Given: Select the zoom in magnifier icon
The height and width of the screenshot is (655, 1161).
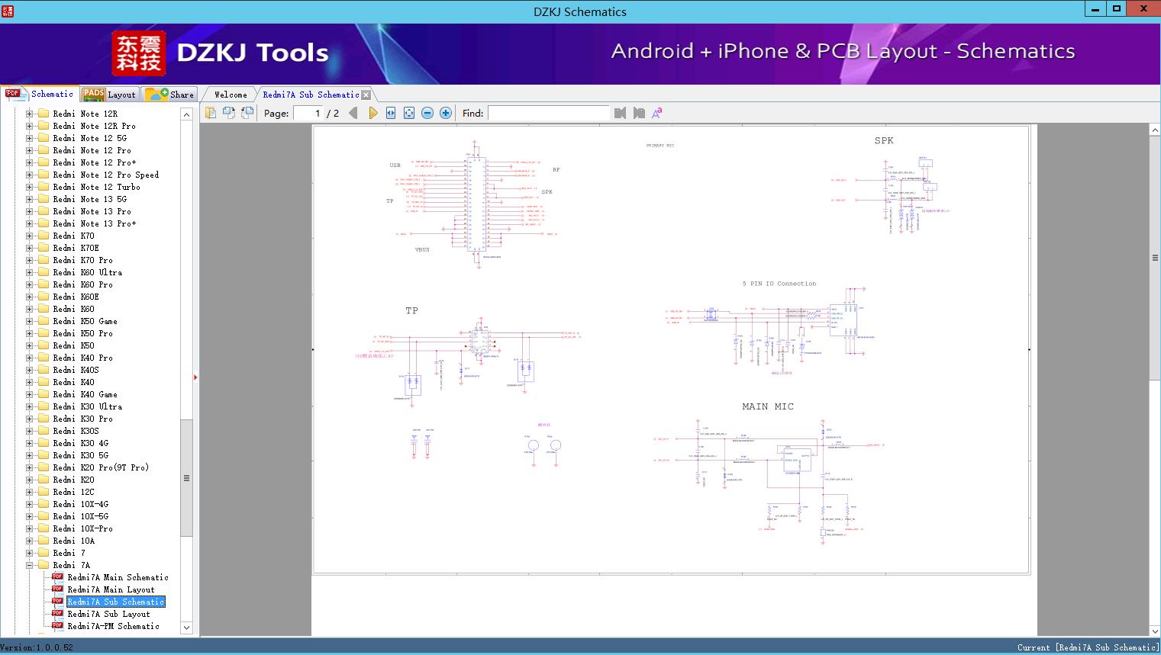Looking at the screenshot, I should (446, 112).
